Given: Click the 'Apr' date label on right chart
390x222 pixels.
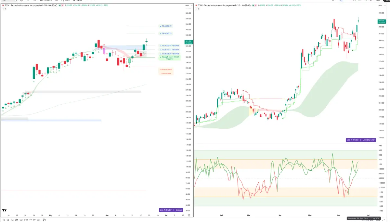Looking at the screenshot, I should pyautogui.click(x=280, y=215).
